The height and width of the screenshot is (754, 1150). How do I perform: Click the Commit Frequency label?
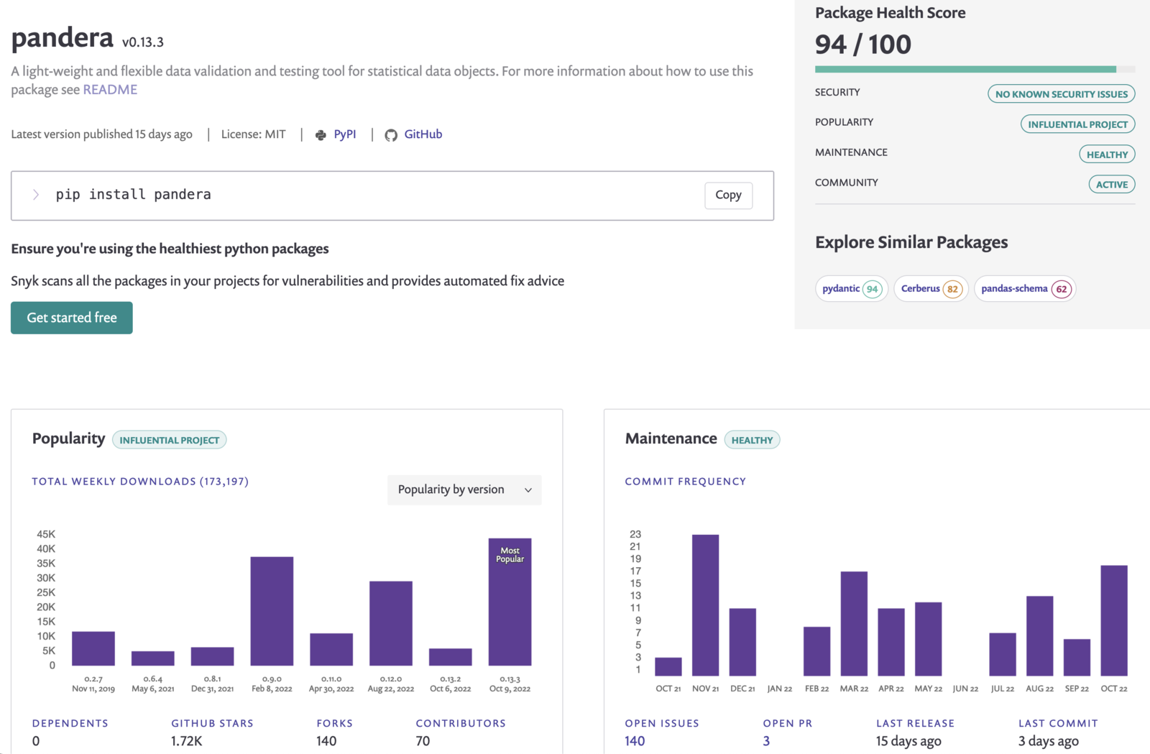coord(685,482)
